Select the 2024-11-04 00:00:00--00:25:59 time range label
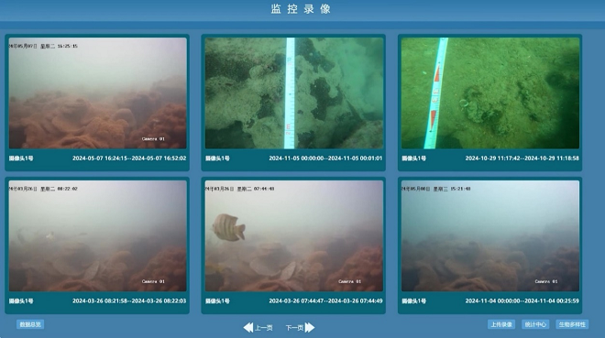The width and height of the screenshot is (605, 338). [522, 301]
